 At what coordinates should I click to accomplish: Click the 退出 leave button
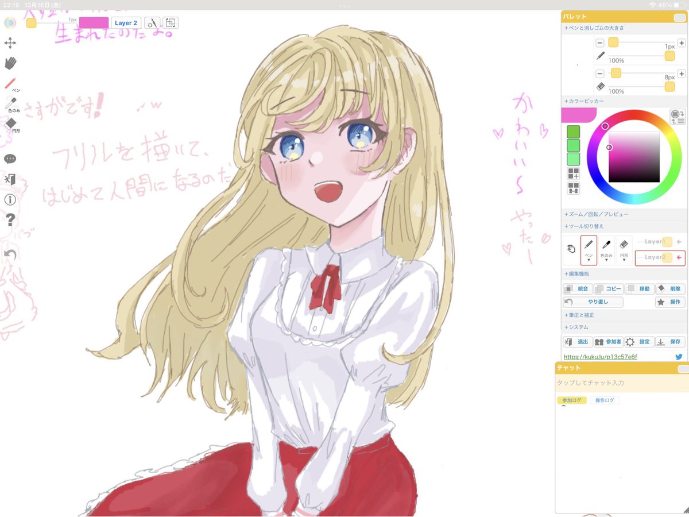(577, 342)
